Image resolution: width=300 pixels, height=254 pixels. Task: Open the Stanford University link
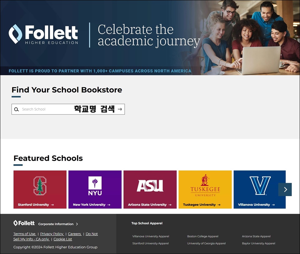[x=36, y=205]
